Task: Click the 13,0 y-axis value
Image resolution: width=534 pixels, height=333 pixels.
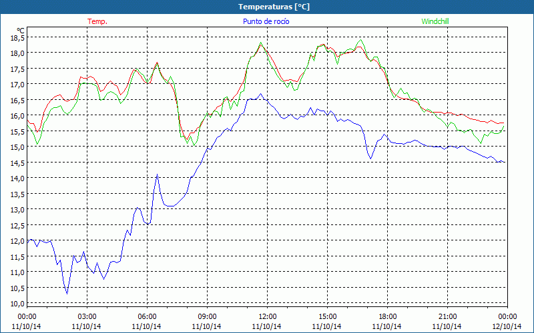Action: (x=17, y=210)
